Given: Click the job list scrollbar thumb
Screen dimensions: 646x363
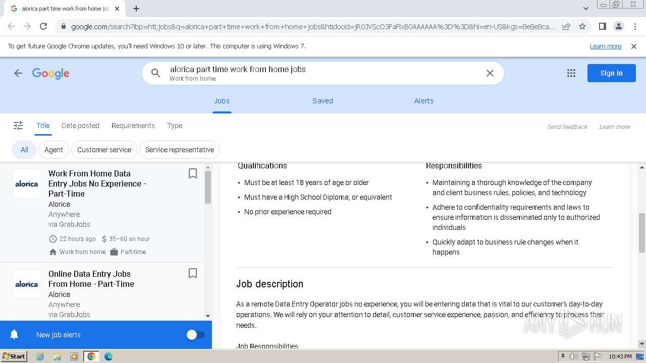Looking at the screenshot, I should (208, 187).
